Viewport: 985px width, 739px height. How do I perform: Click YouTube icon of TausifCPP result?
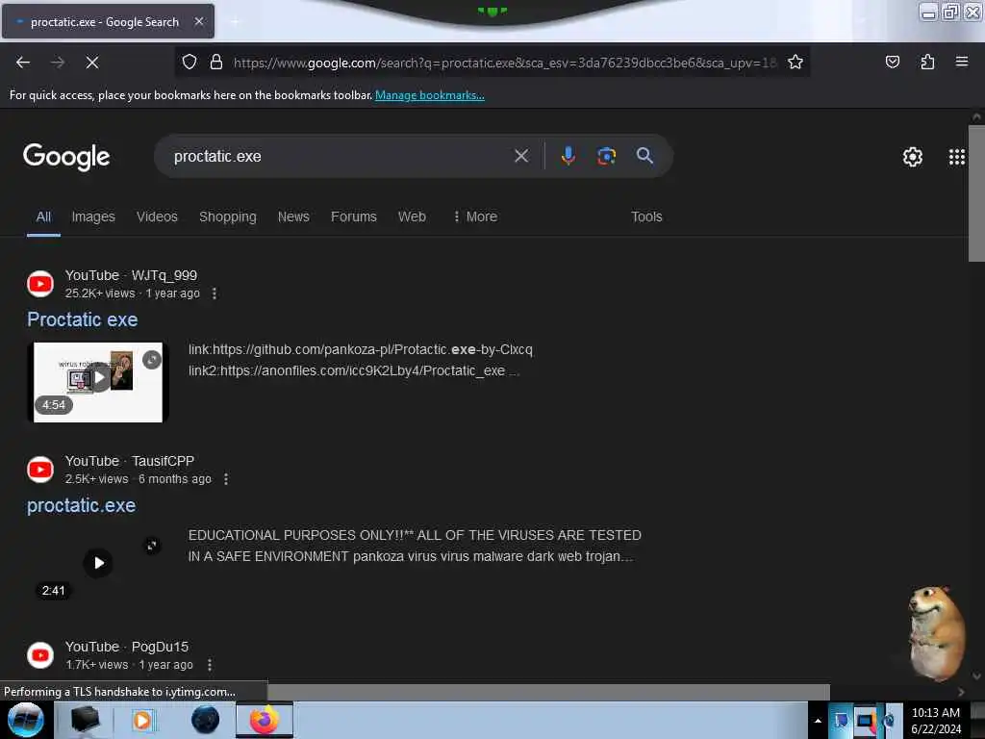coord(40,470)
